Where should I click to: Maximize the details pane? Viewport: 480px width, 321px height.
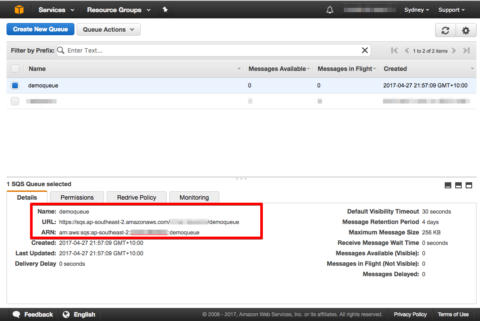pos(469,185)
